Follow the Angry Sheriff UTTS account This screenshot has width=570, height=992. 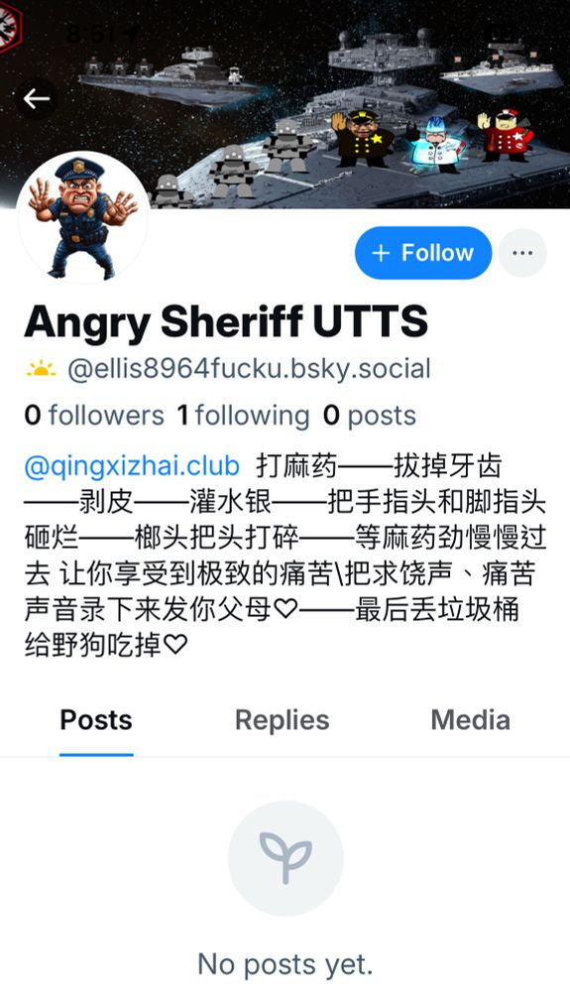tap(423, 253)
